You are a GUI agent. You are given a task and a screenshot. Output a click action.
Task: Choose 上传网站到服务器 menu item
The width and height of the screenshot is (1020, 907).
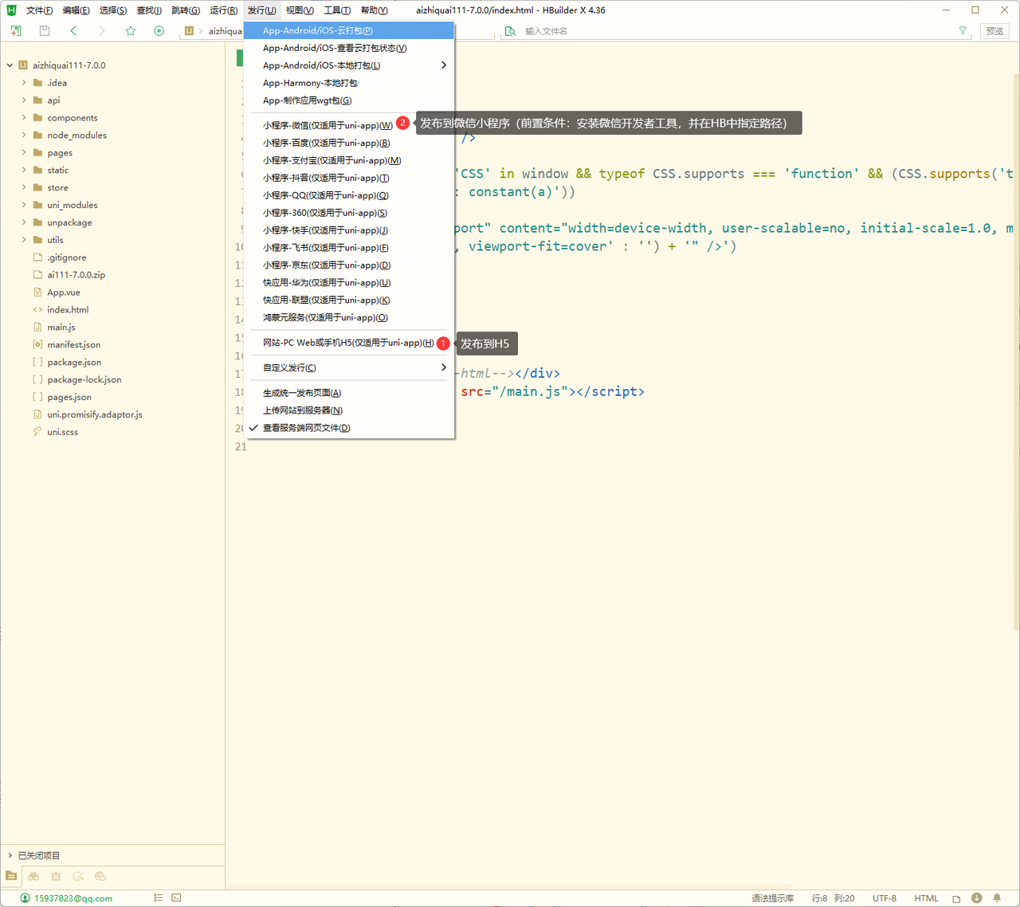[348, 410]
